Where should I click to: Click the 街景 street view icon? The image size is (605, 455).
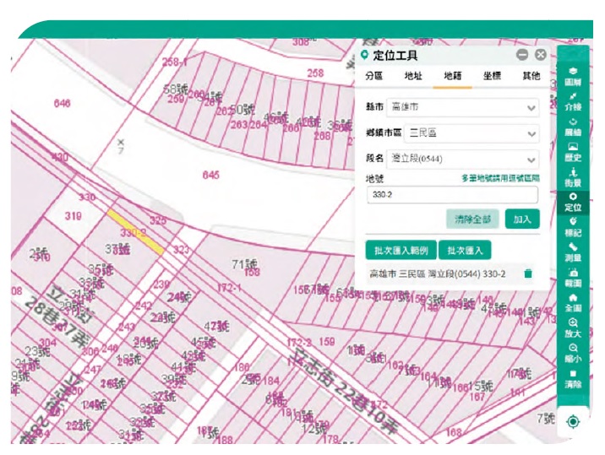(573, 177)
